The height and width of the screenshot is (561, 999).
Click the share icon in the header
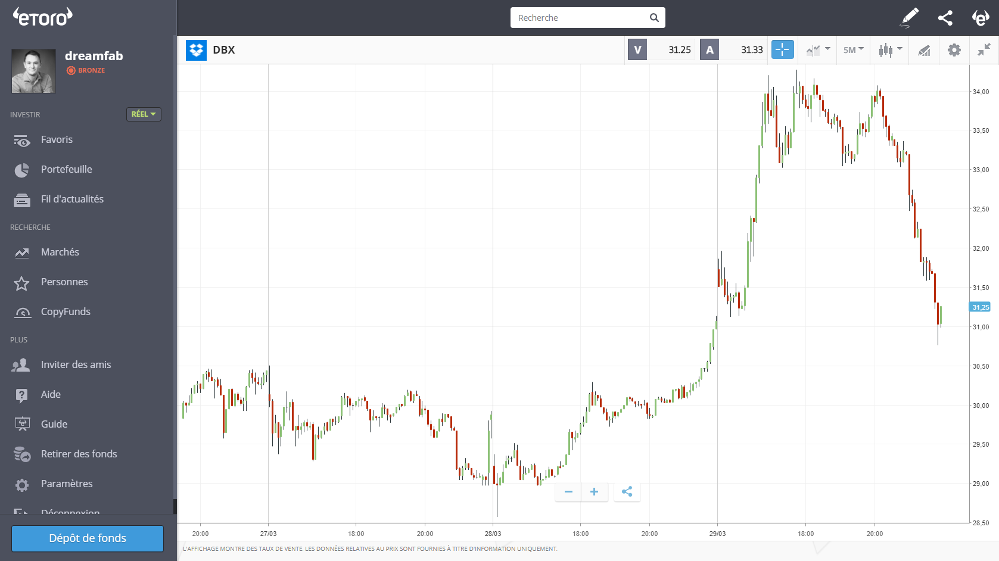945,18
